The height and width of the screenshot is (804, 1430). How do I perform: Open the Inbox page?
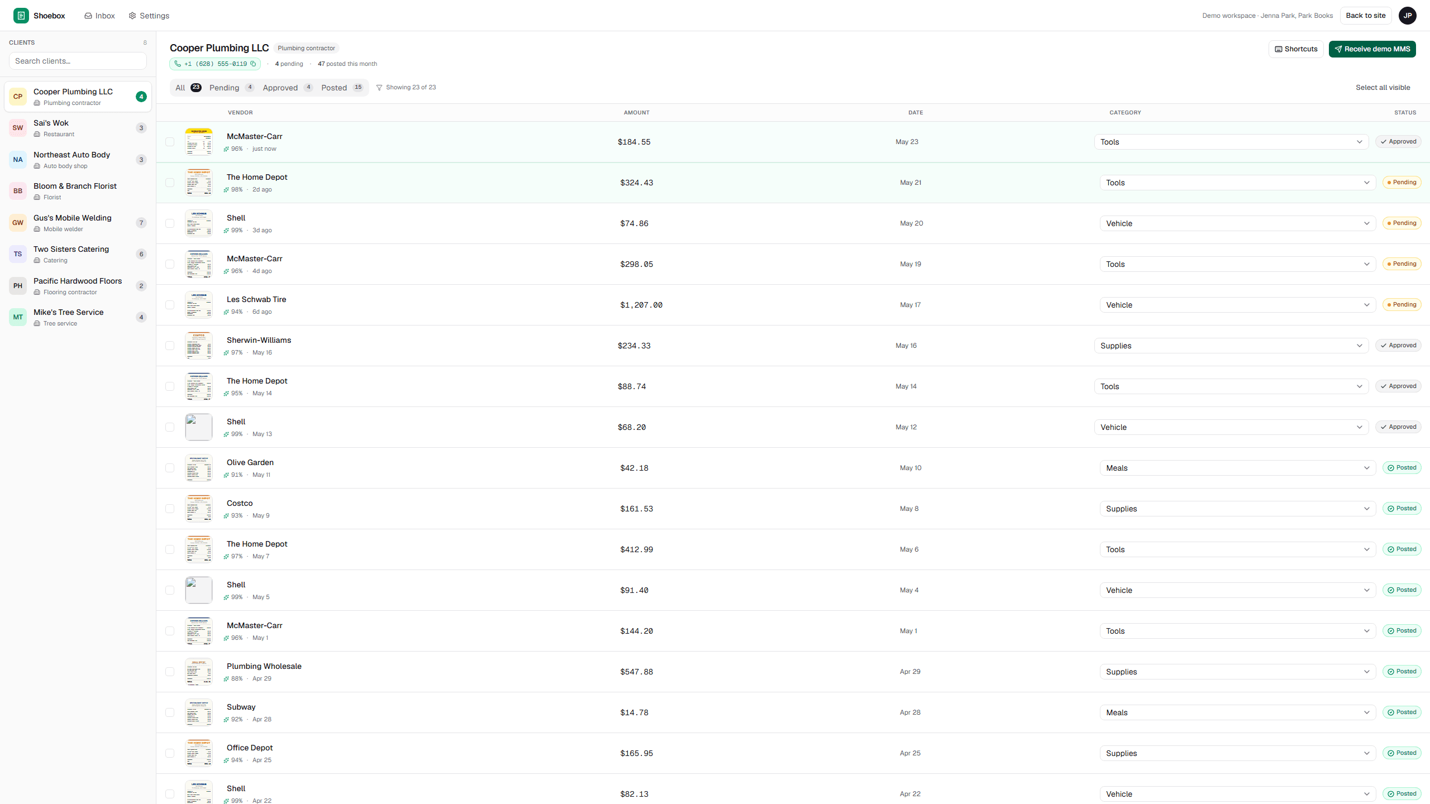(99, 16)
